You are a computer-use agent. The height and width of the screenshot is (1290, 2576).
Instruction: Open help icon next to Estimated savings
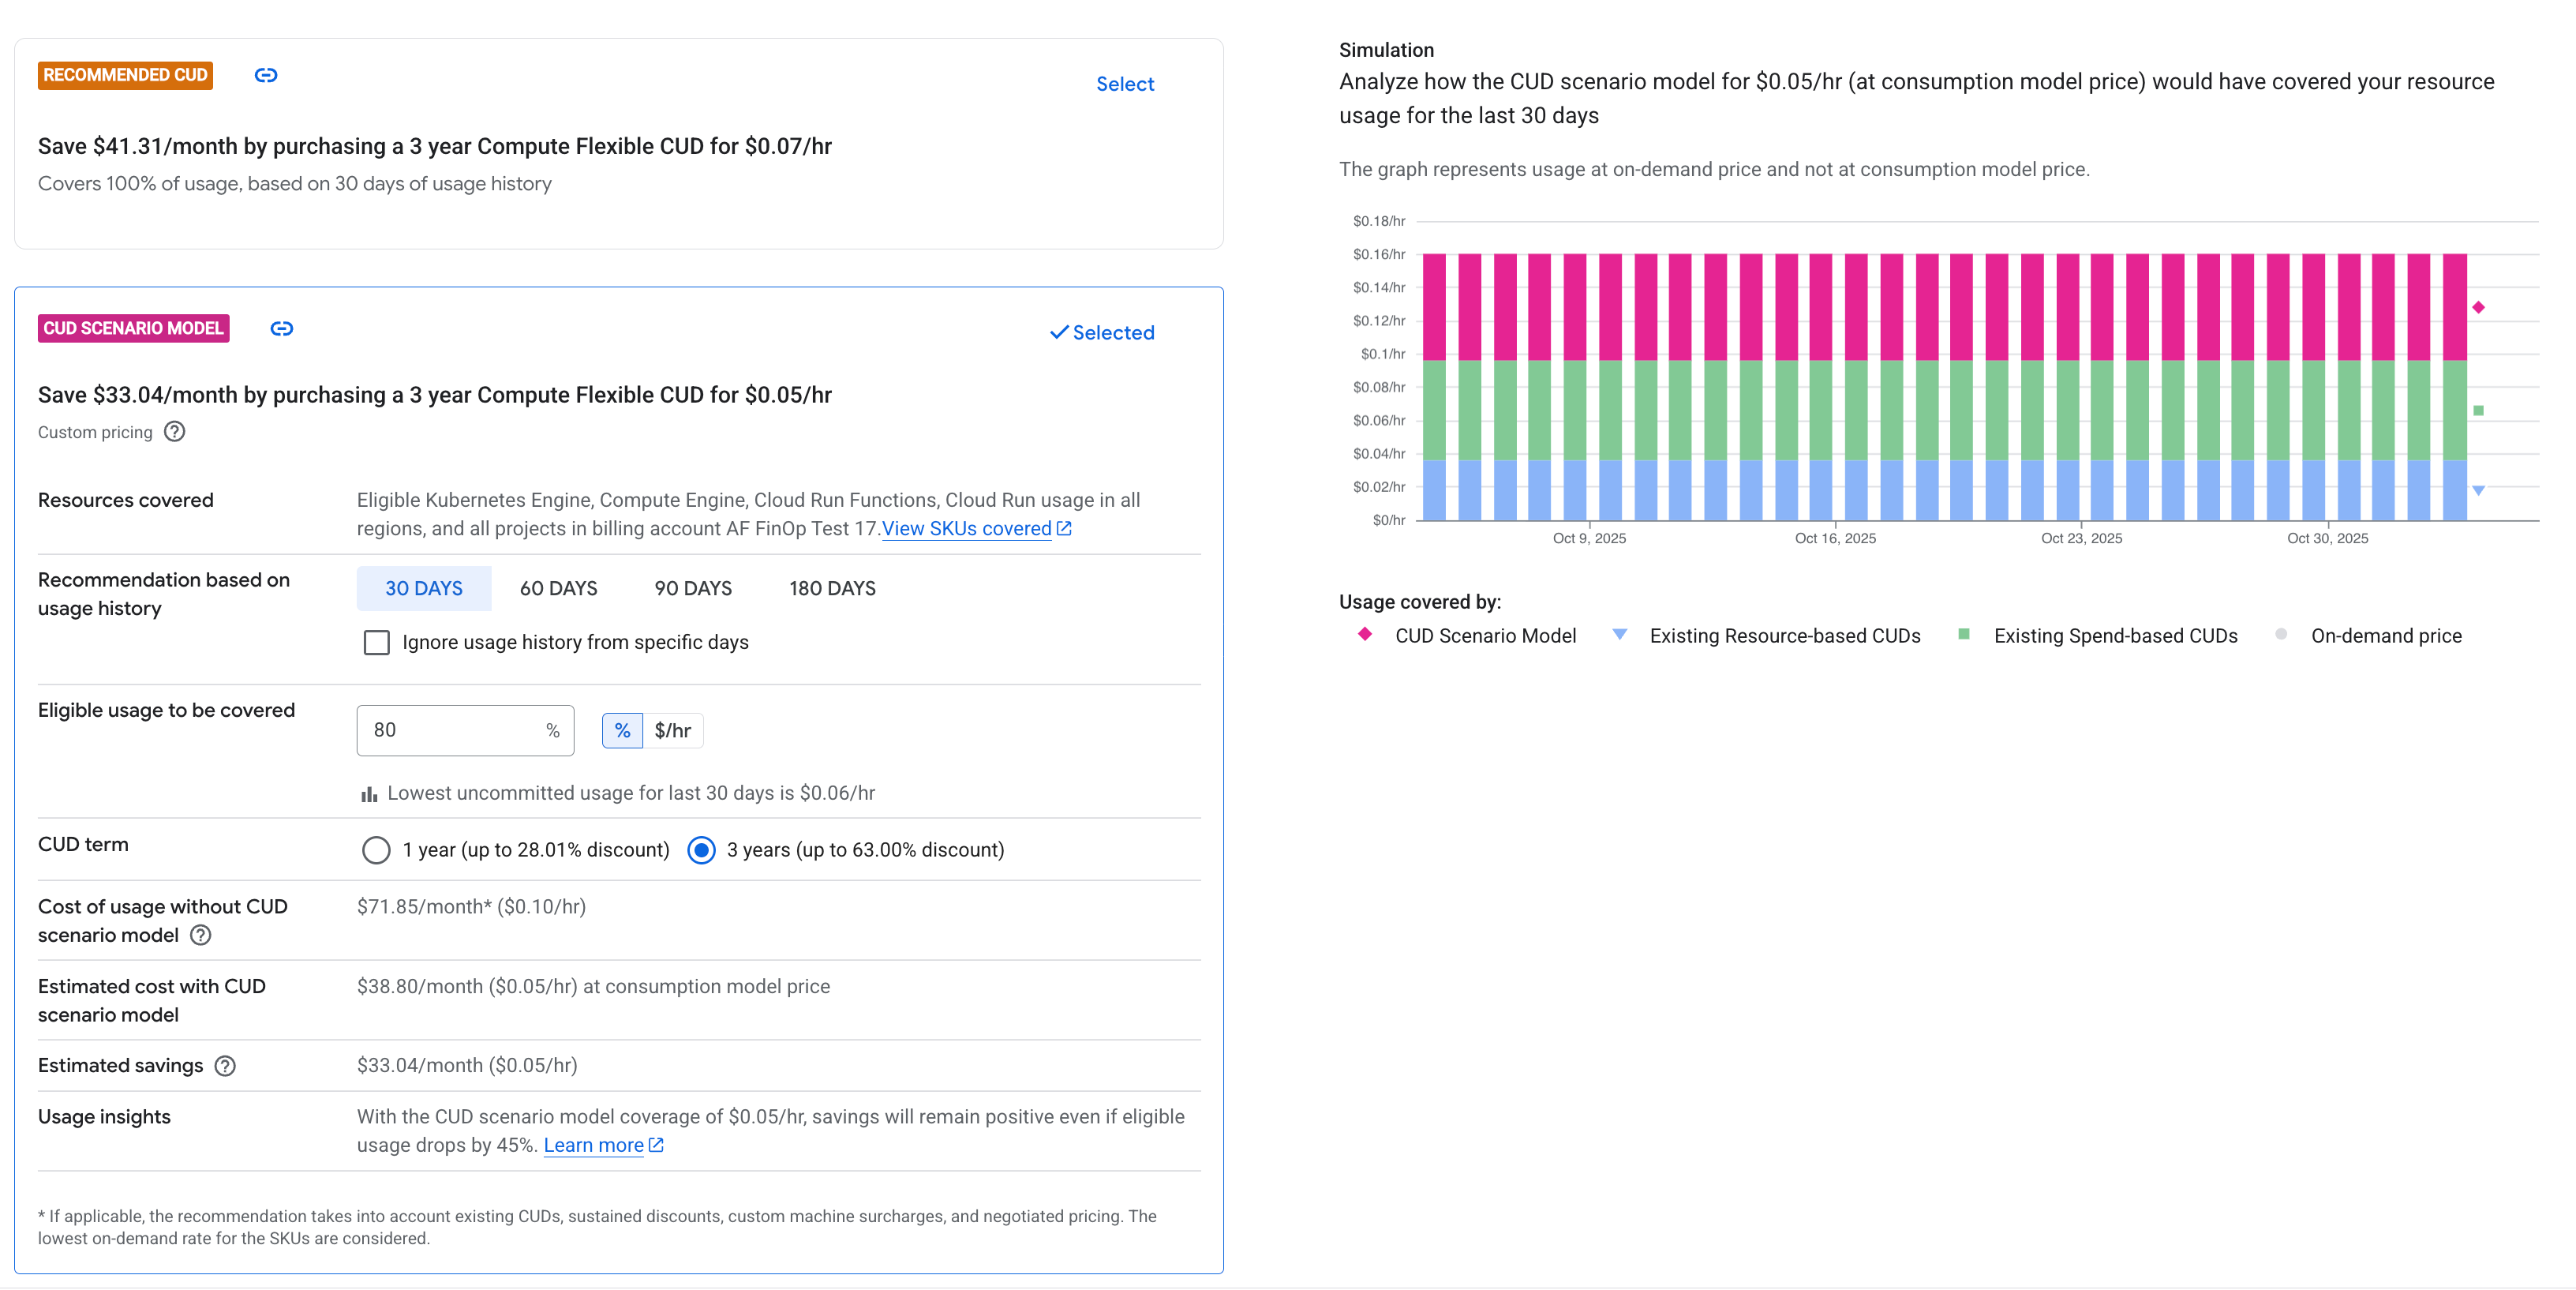click(224, 1066)
